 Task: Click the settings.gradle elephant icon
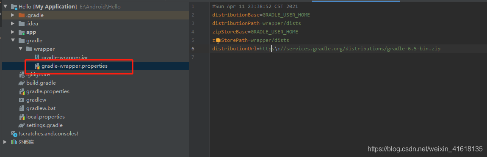(22, 125)
